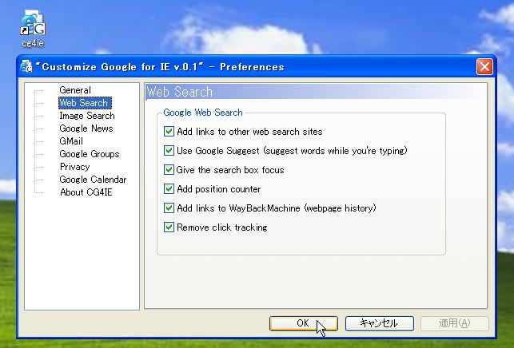Toggle Use Google Suggest checkbox
Image resolution: width=514 pixels, height=348 pixels.
(x=169, y=151)
